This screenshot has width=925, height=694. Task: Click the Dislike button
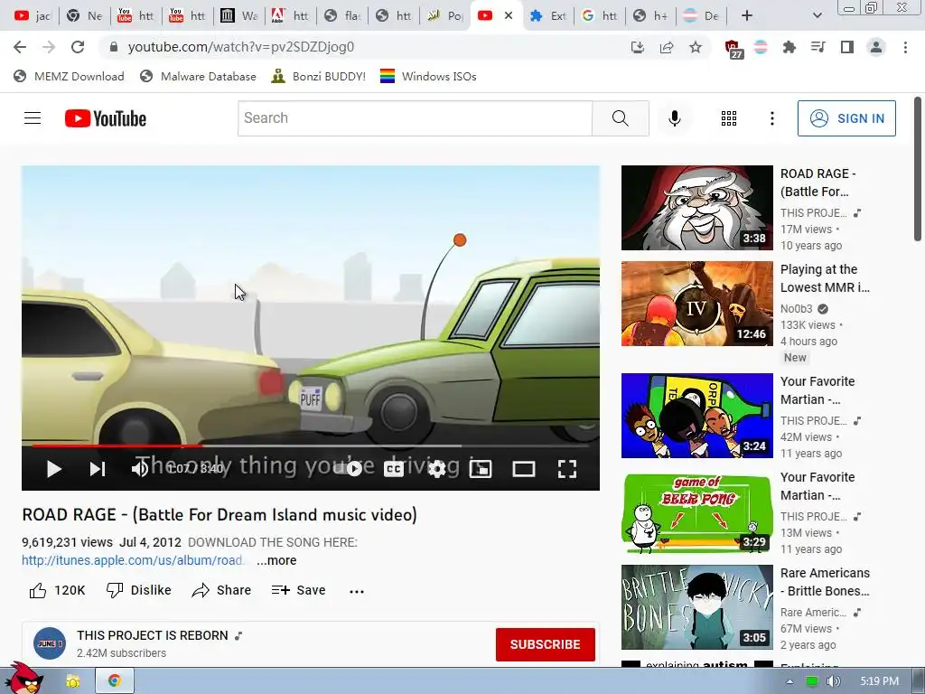[x=138, y=590]
